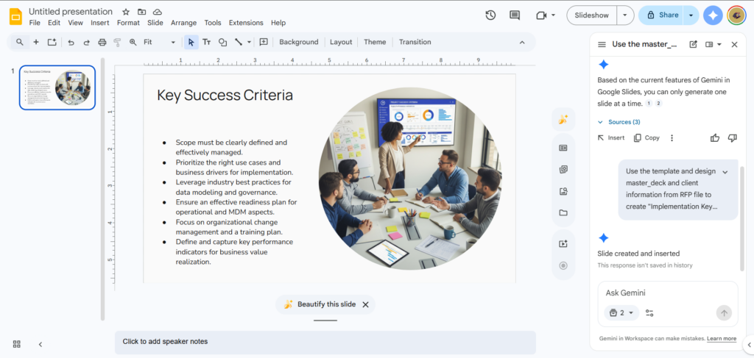Click the print icon in toolbar
754x358 pixels.
pyautogui.click(x=102, y=42)
